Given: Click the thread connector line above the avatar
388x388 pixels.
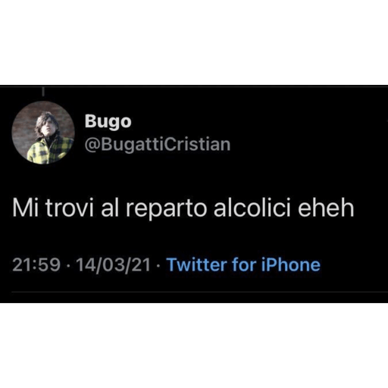Looking at the screenshot, I should coord(43,92).
